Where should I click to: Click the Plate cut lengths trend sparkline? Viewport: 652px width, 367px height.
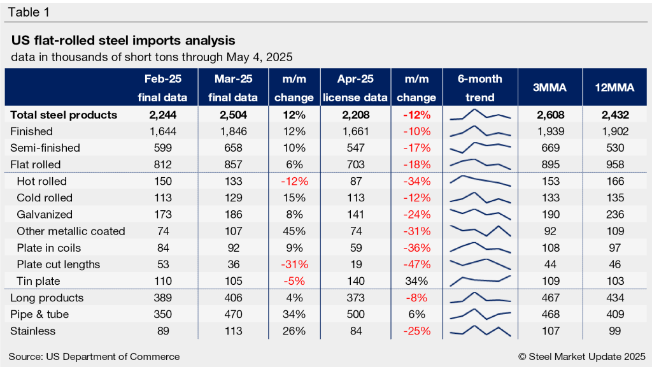coord(480,264)
